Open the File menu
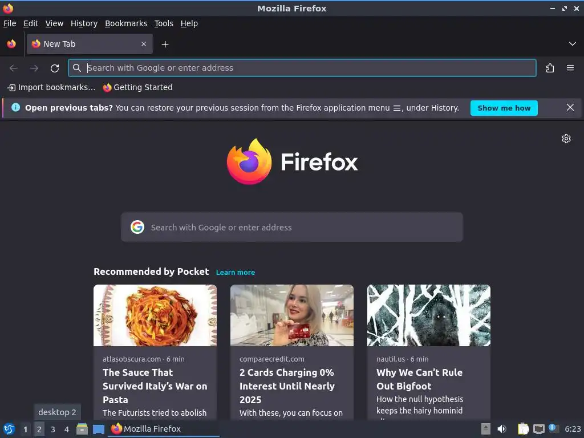Viewport: 584px width, 438px height. (x=10, y=23)
